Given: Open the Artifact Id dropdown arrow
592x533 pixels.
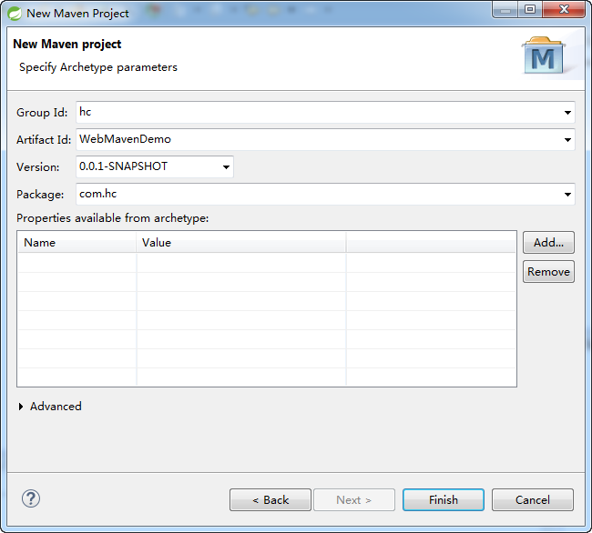Looking at the screenshot, I should (567, 140).
